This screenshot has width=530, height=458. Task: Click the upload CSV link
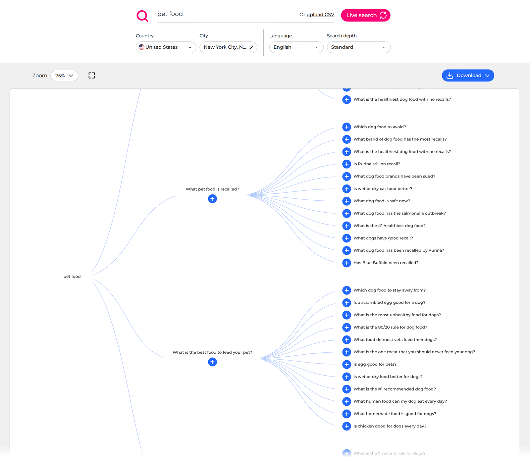click(320, 14)
